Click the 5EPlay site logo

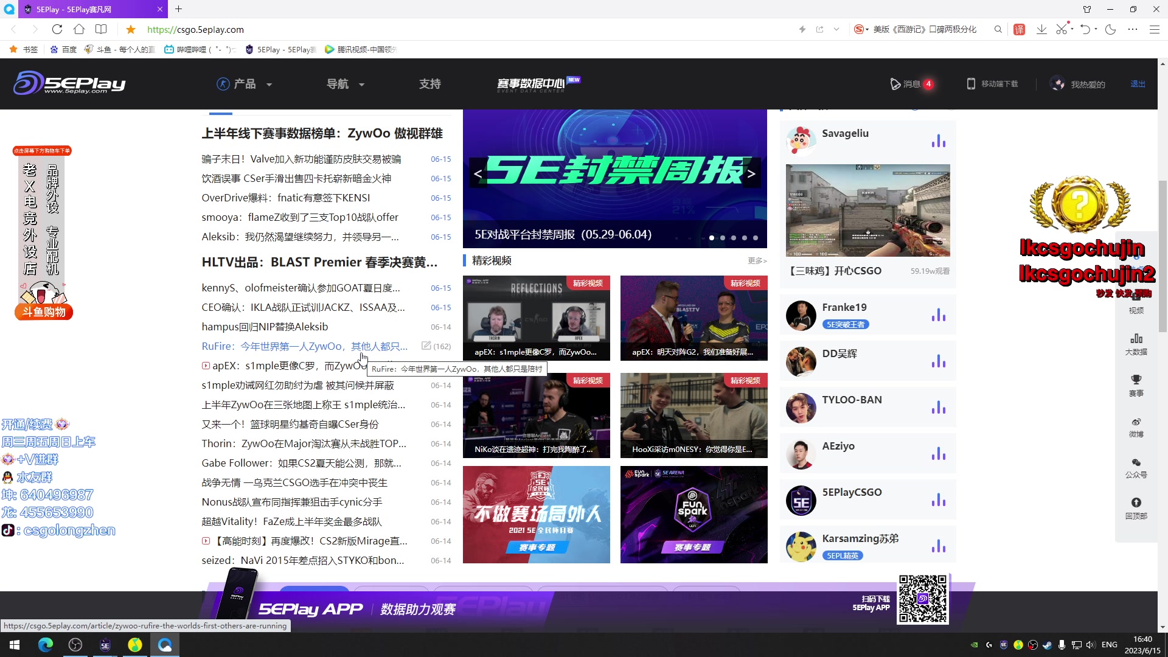(69, 83)
